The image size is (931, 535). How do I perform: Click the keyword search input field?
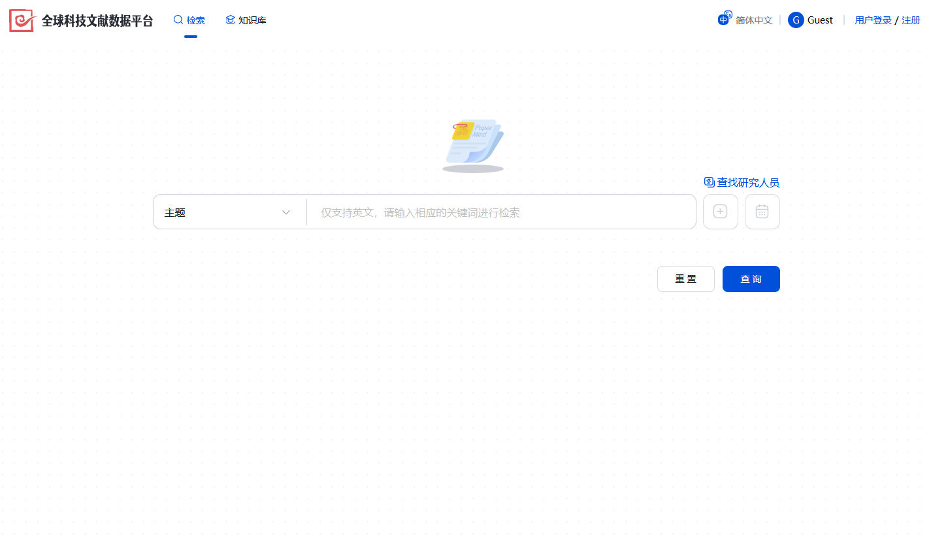501,212
